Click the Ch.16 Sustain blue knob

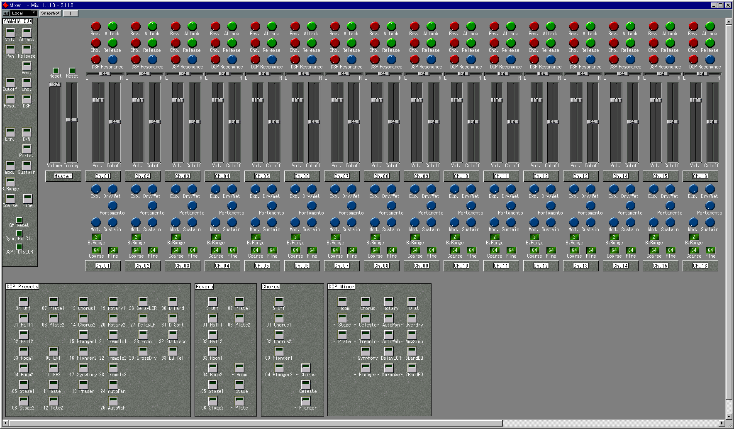point(710,222)
